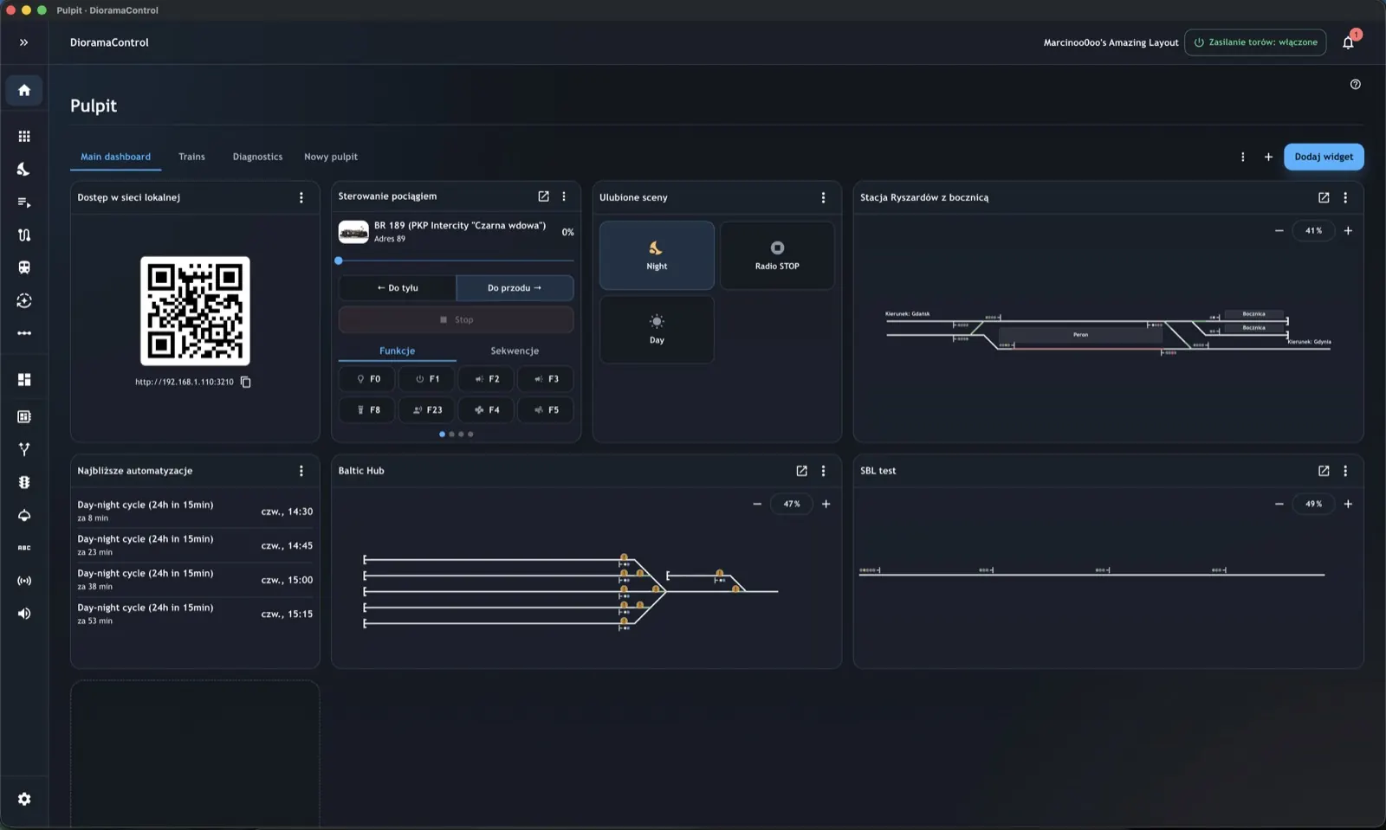This screenshot has height=830, width=1386.
Task: Click the train speed slider handle
Action: (x=339, y=261)
